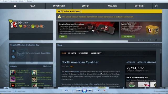This screenshot has width=168, height=94.
Task: Click Photo Viewer actual size icon
Action: [72, 91]
